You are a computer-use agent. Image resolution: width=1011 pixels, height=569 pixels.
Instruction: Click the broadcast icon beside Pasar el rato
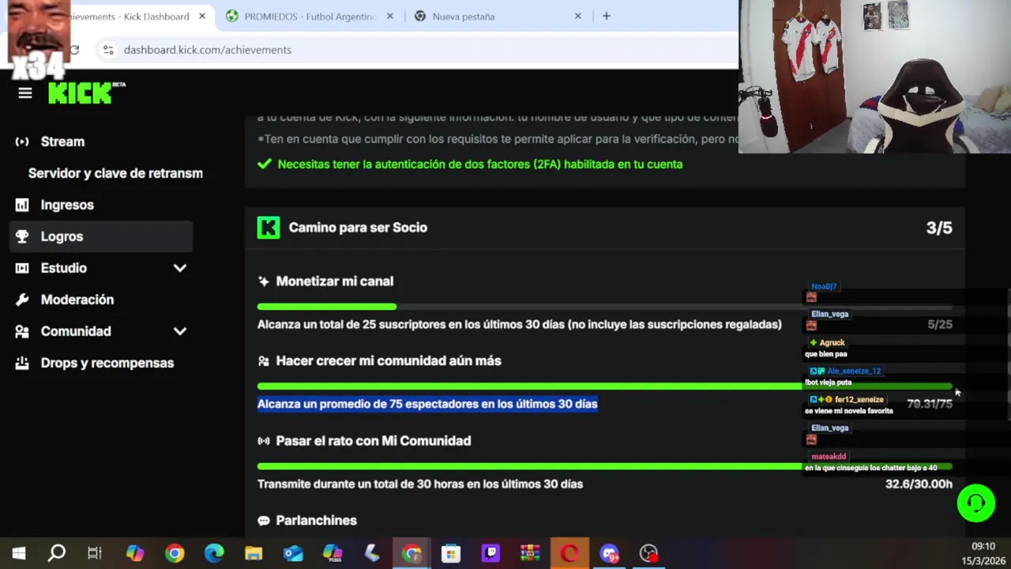263,441
